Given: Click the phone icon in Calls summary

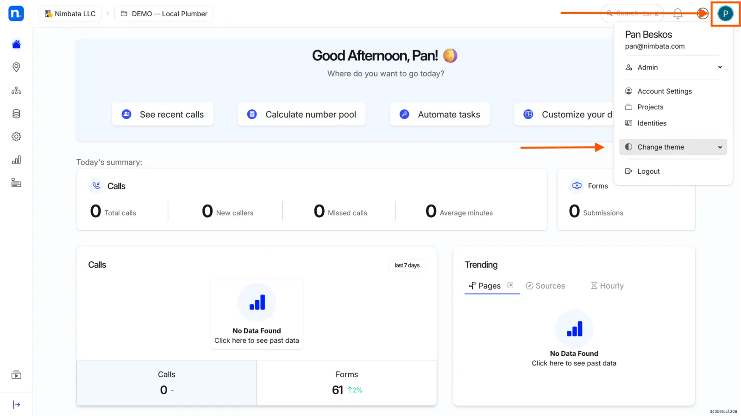Looking at the screenshot, I should [x=96, y=186].
